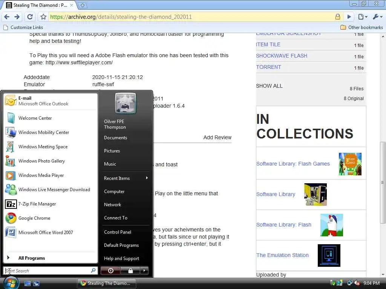Click the Flash Games collection thumbnail
This screenshot has height=289, width=386.
[x=350, y=164]
